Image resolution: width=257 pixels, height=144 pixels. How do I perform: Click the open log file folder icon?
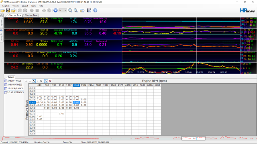(x=3, y=11)
